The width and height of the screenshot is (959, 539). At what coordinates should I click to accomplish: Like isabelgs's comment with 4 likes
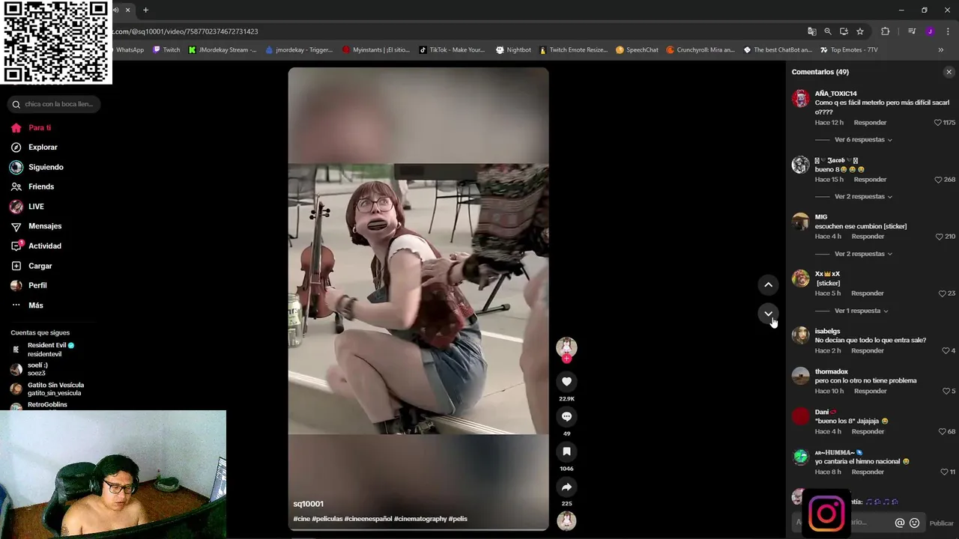coord(946,351)
